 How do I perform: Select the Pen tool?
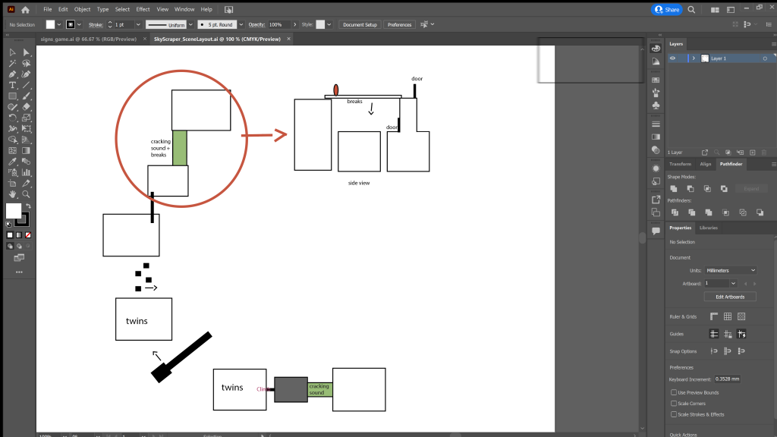12,74
